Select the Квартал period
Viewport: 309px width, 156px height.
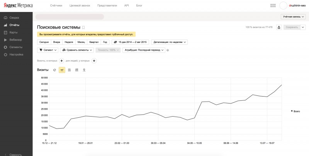(94, 42)
